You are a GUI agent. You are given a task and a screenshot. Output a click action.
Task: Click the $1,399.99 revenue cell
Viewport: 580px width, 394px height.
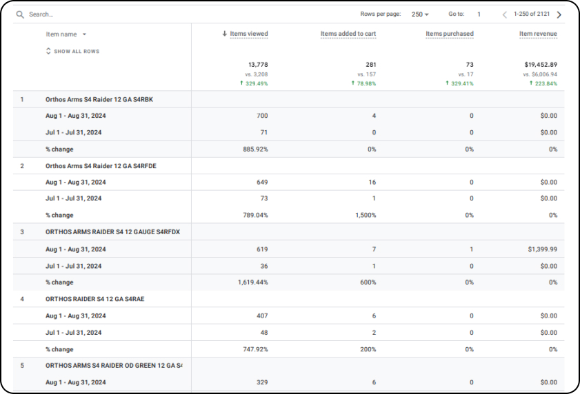(543, 249)
